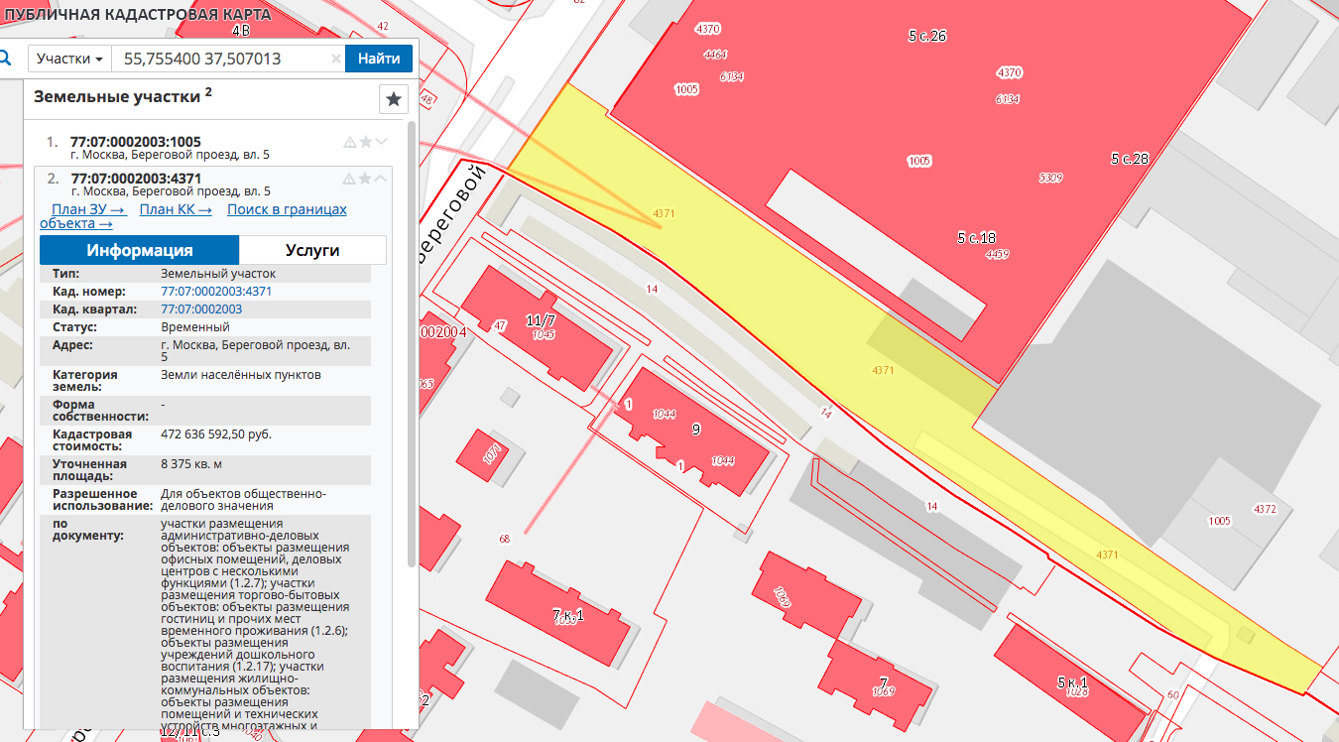Screen dimensions: 1339x742
Task: Click warning triangle icon for parcel 77:07:0002003:4371
Action: click(349, 179)
